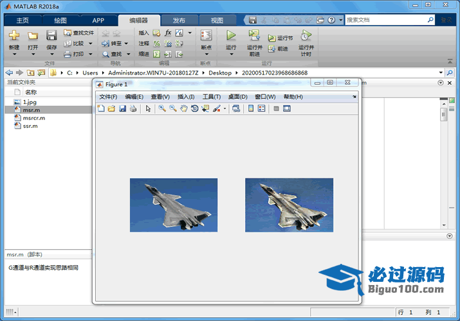Click the address bar search magnifier icon
The height and width of the screenshot is (321, 460).
coord(450,73)
